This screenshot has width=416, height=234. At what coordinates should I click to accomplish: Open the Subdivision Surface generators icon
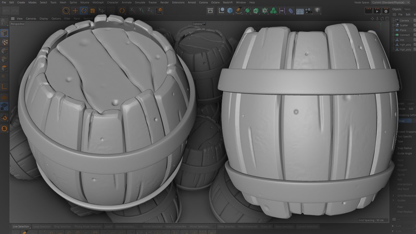[248, 11]
